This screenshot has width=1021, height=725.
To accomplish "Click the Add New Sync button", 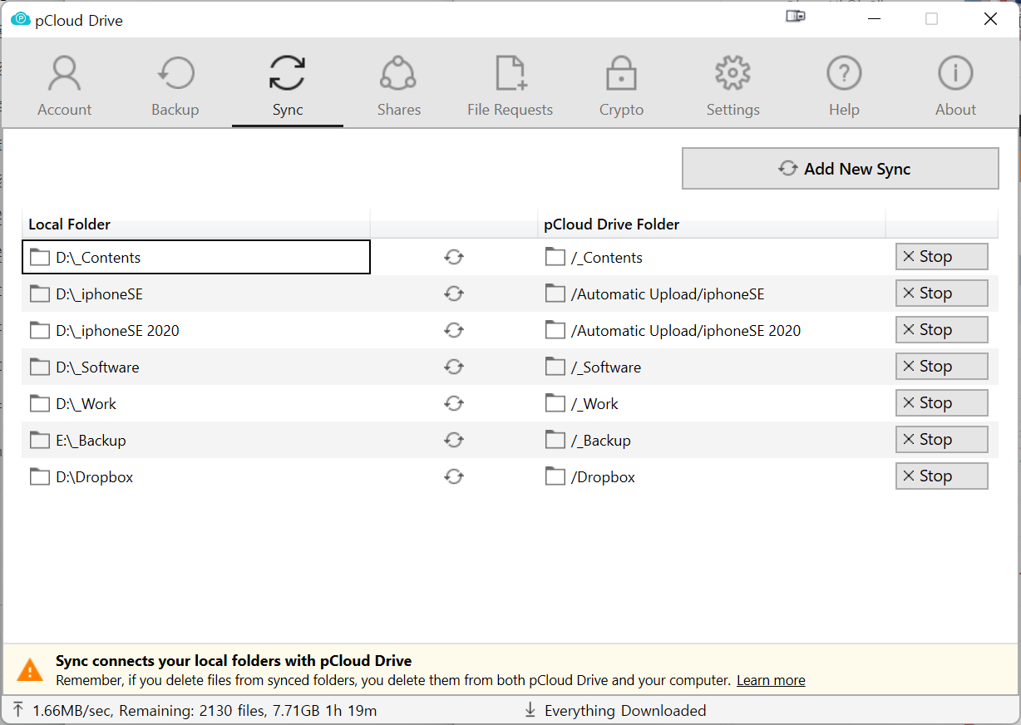I will pos(840,169).
